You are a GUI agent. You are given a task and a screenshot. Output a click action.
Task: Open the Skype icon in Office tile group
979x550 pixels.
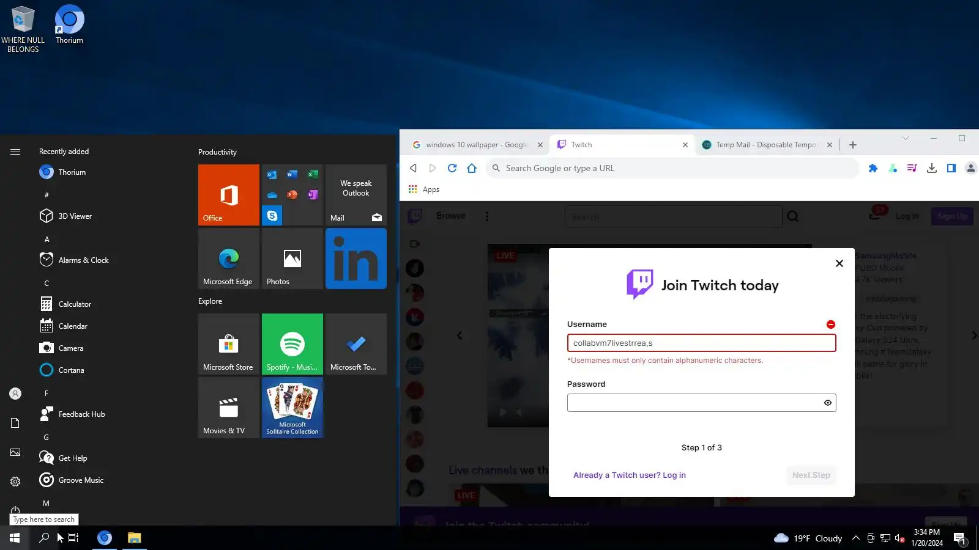pyautogui.click(x=272, y=216)
